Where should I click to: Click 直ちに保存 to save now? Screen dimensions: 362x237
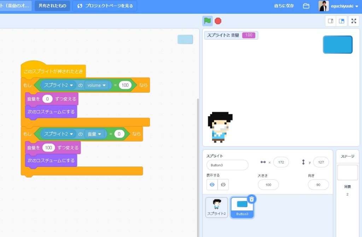[x=284, y=6]
